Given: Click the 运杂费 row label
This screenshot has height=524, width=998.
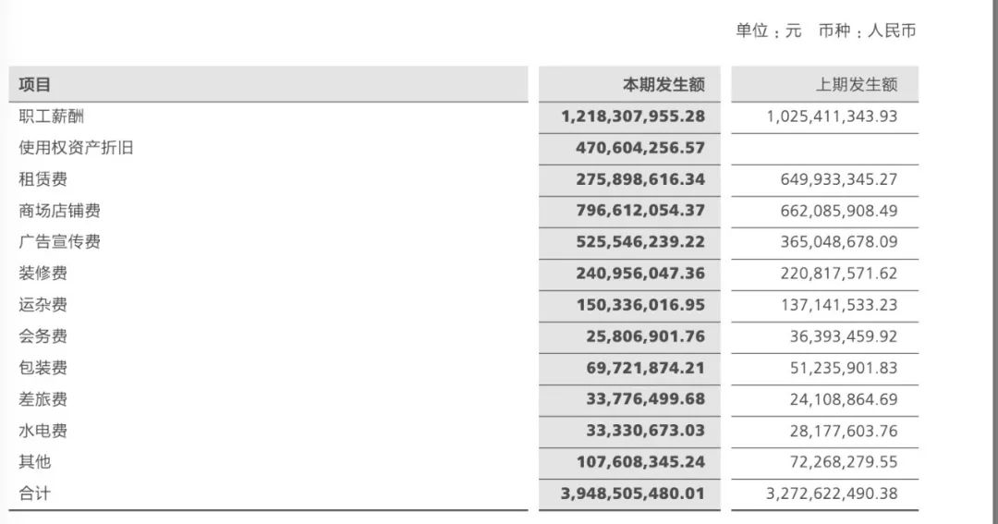Looking at the screenshot, I should [x=43, y=305].
